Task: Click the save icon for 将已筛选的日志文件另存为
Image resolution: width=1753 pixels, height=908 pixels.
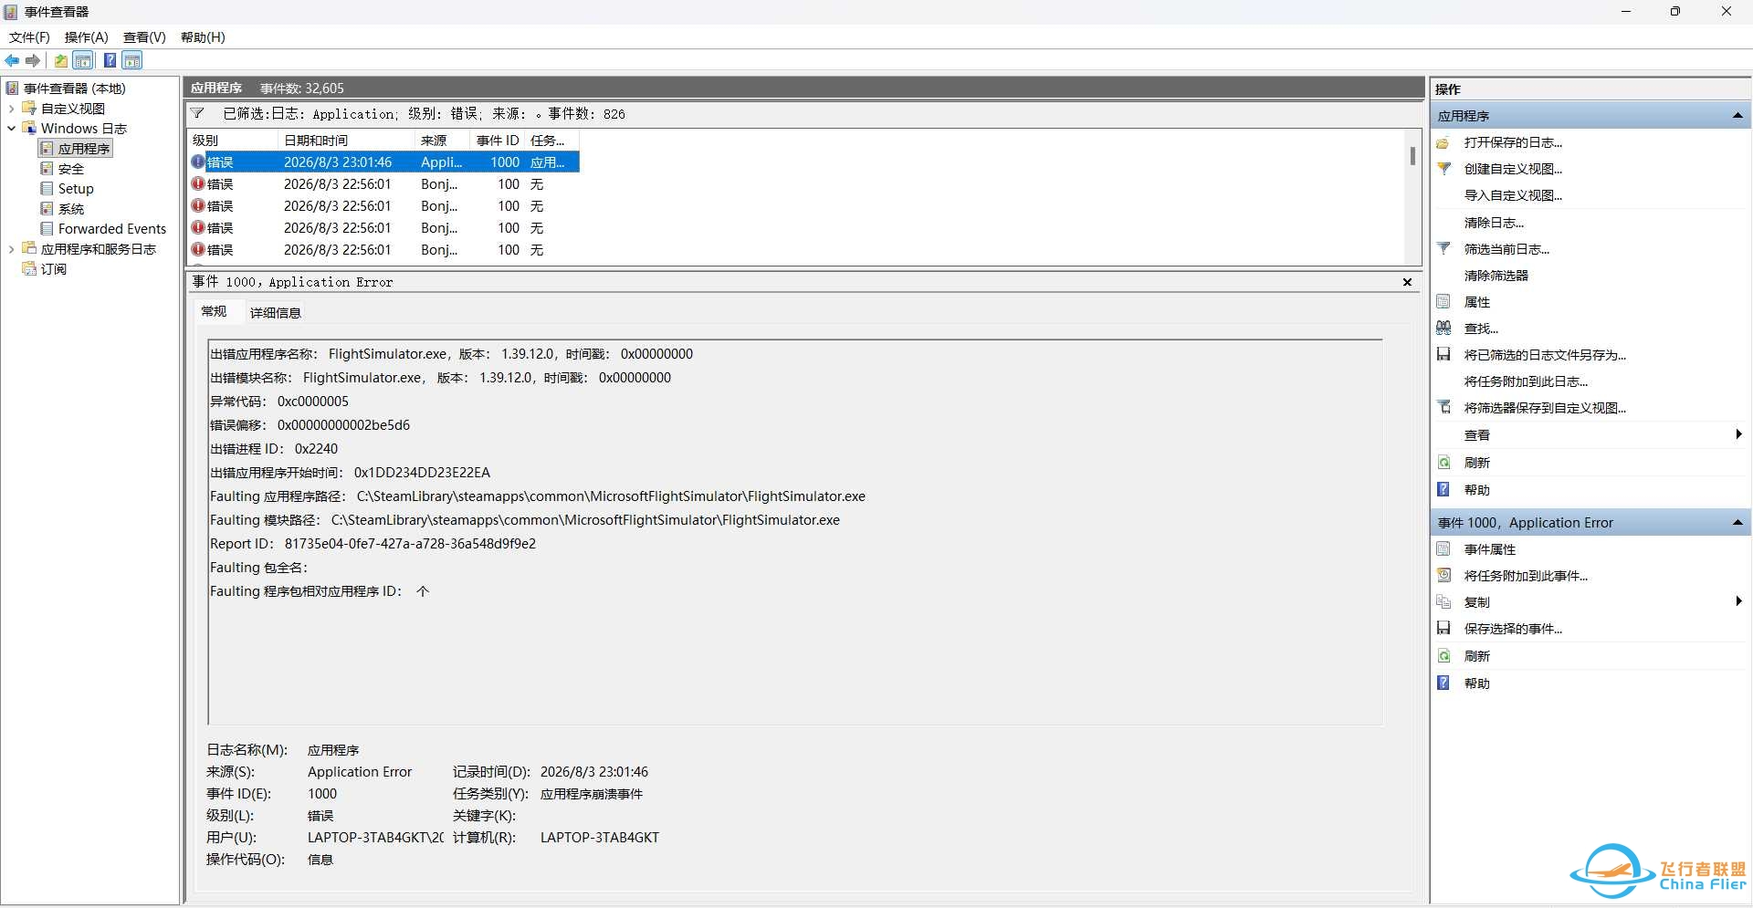Action: click(1443, 355)
